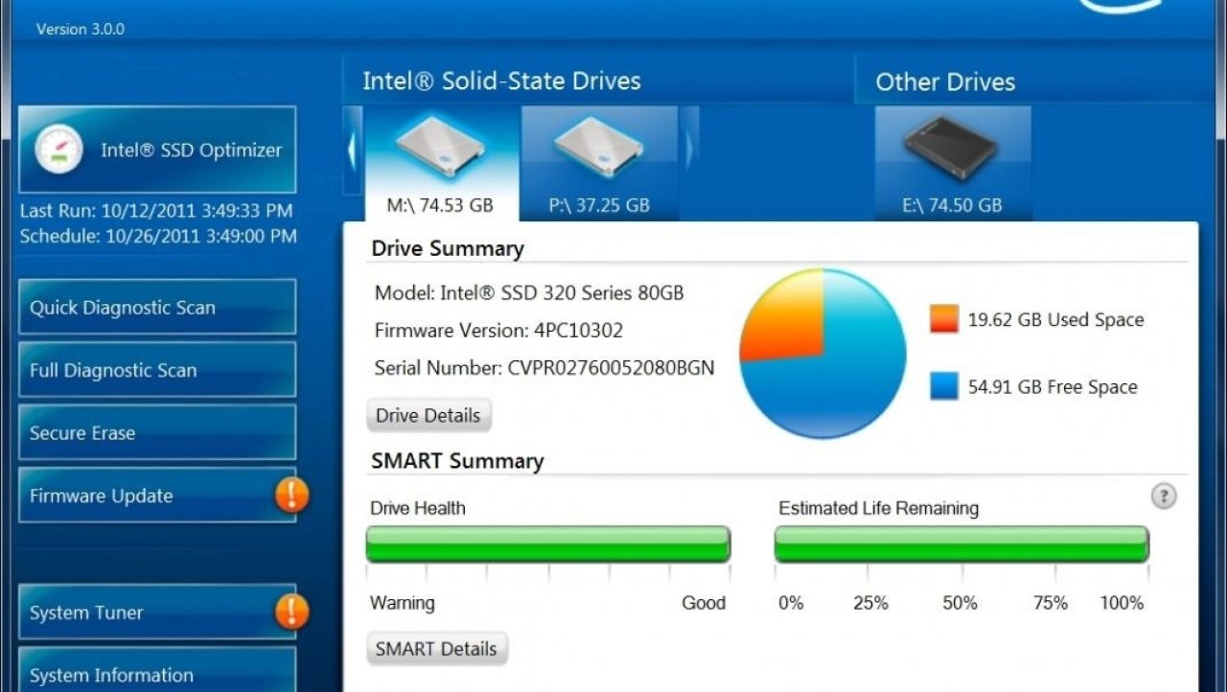Click the Other Drives heading
Viewport: 1227px width, 692px height.
pyautogui.click(x=945, y=82)
